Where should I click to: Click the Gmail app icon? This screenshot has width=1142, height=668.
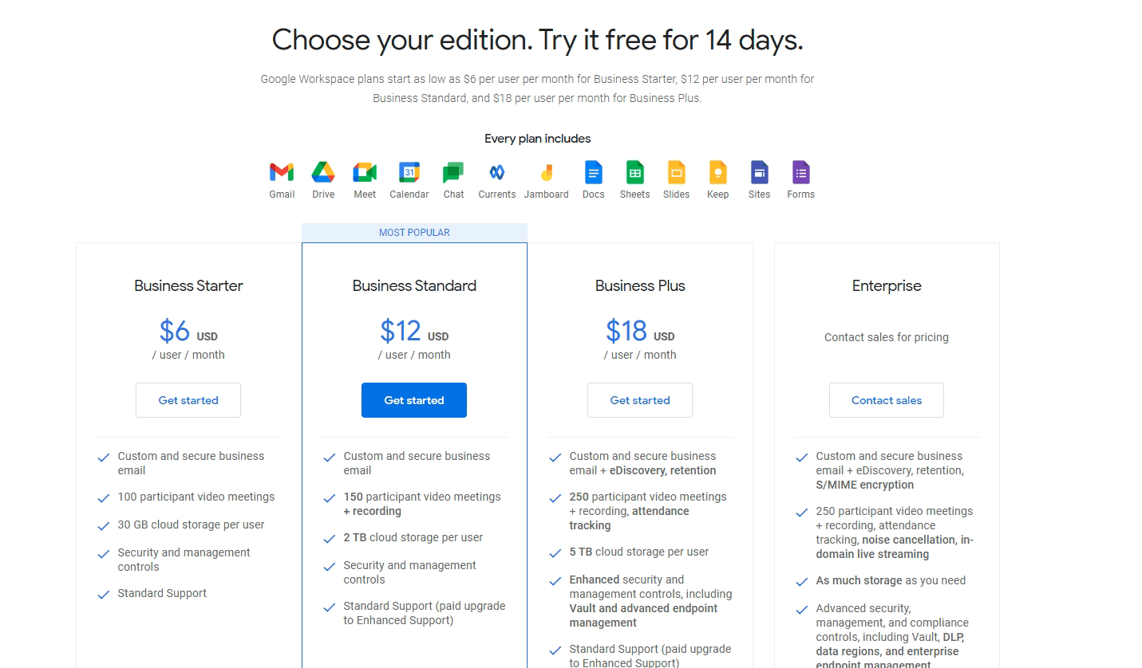pos(282,172)
